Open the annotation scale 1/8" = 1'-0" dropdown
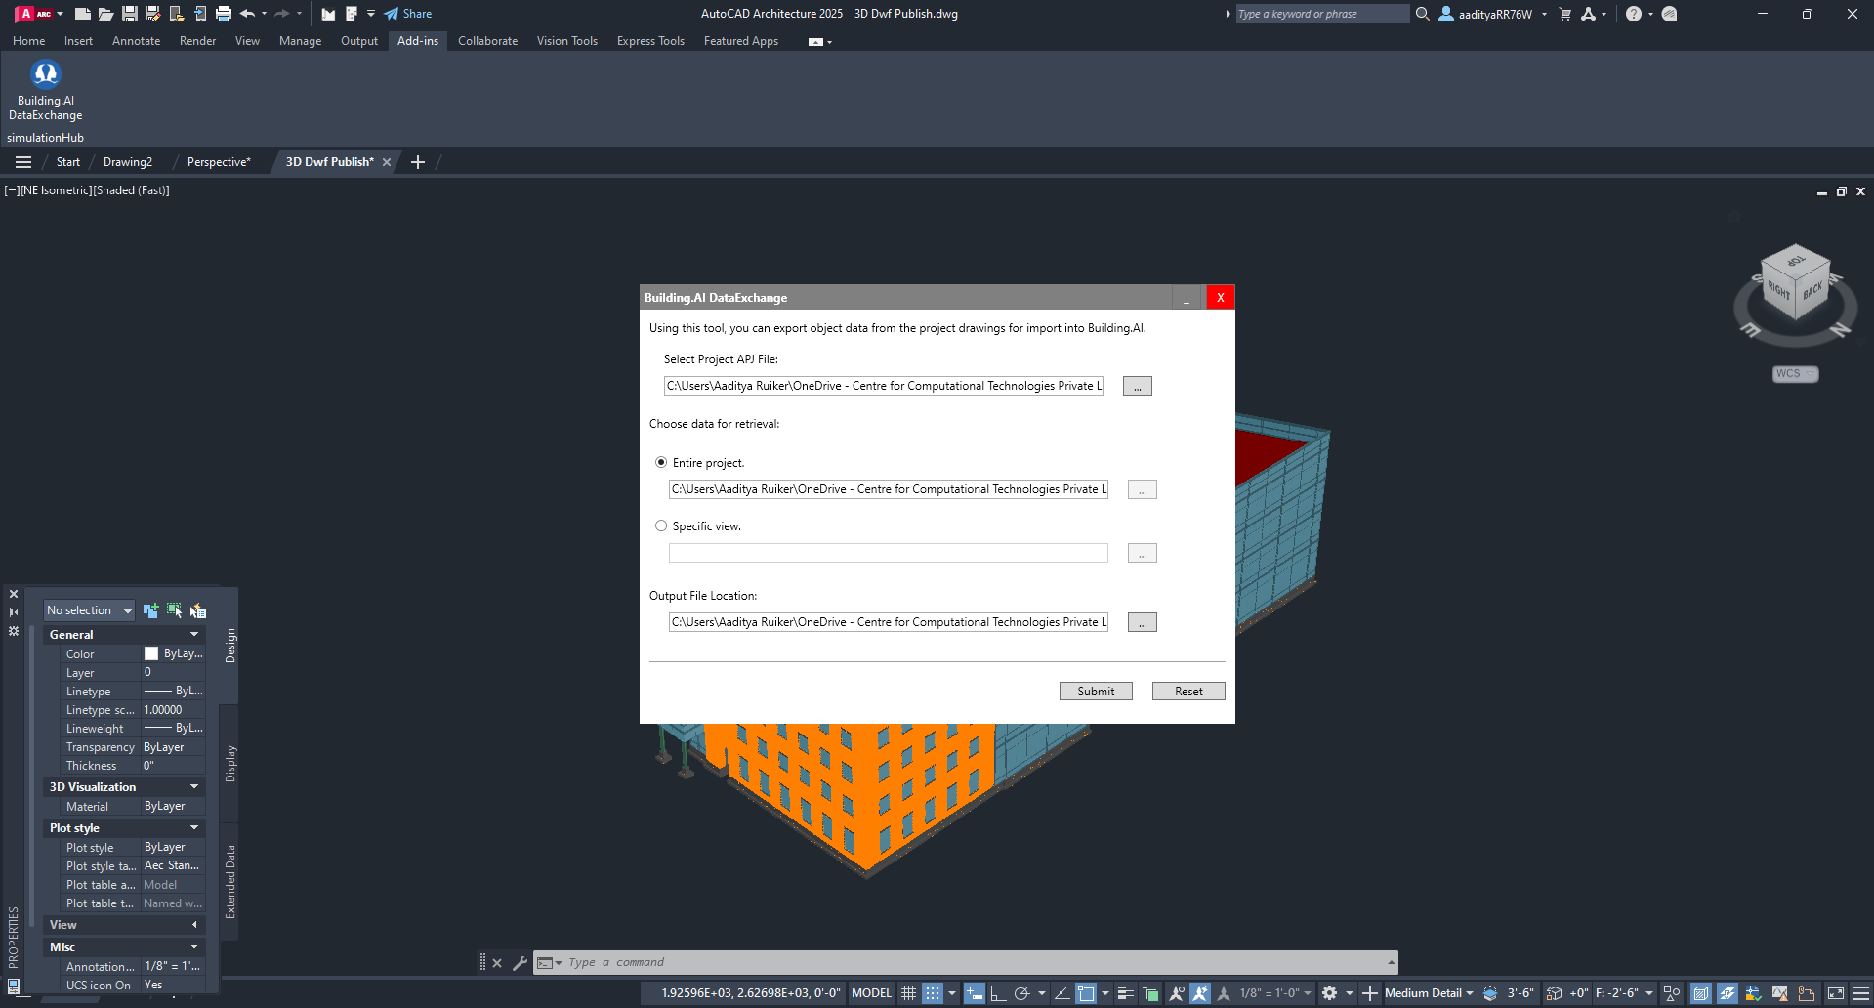The image size is (1874, 1008). point(1275,993)
